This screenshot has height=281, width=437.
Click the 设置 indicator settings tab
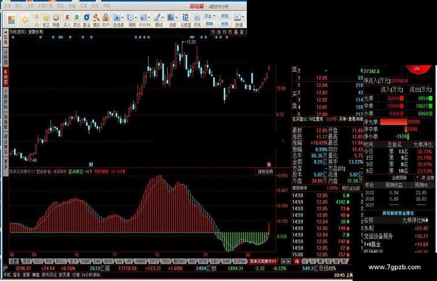point(14,261)
